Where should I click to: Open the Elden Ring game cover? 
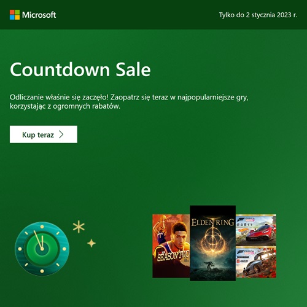(x=212, y=243)
